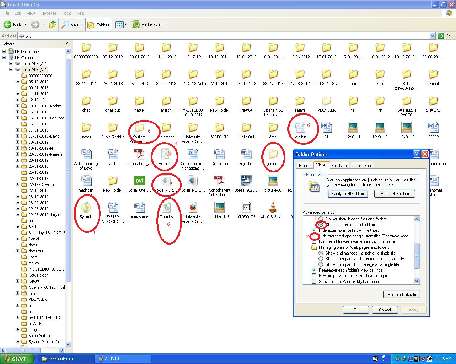The width and height of the screenshot is (456, 364).
Task: Select the Show hidden files and folders option
Action: pos(321,225)
